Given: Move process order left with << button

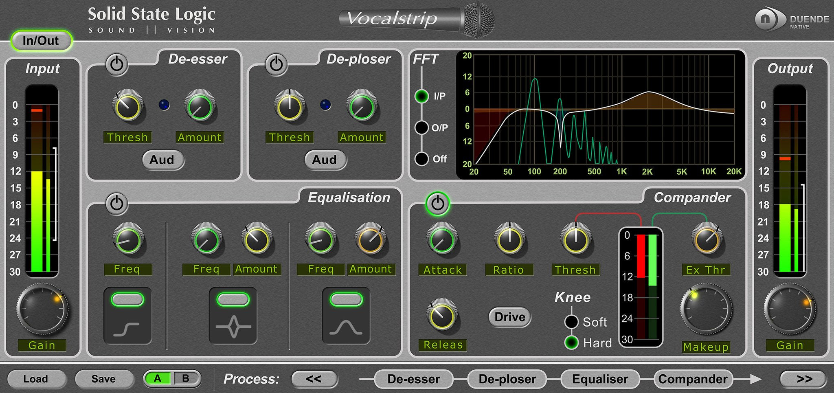Looking at the screenshot, I should click(x=314, y=379).
